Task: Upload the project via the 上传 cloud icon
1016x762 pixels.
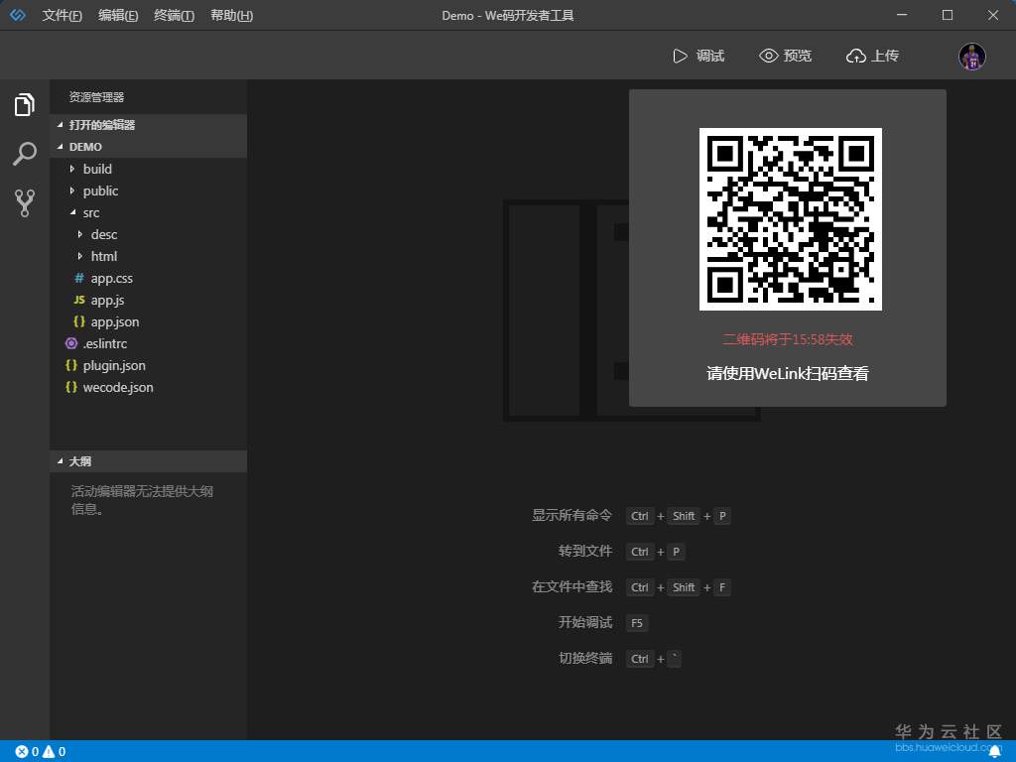Action: 872,56
